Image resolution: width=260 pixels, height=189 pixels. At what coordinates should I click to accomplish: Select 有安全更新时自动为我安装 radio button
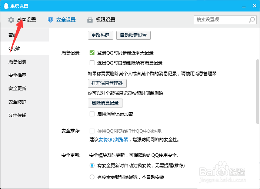pyautogui.click(x=92, y=165)
